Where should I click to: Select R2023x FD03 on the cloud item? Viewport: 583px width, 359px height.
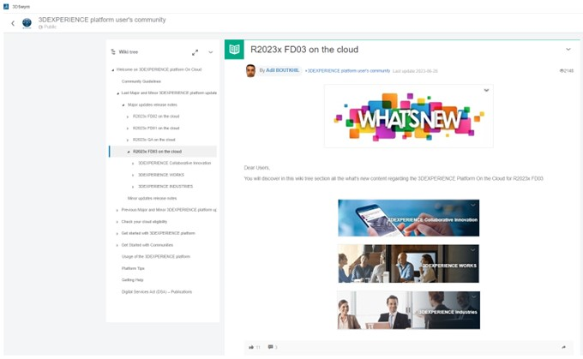[157, 152]
